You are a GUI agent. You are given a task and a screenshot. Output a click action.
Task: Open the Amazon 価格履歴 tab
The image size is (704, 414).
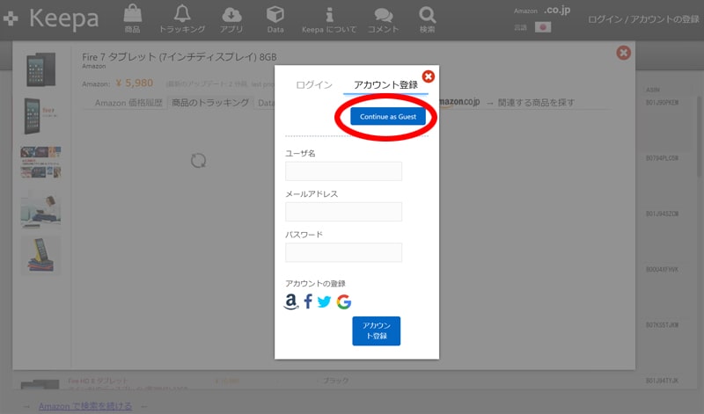click(x=128, y=103)
